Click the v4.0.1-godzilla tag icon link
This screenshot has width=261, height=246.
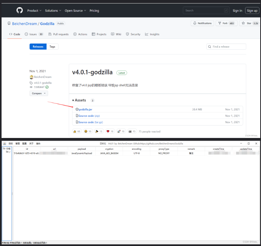41,83
